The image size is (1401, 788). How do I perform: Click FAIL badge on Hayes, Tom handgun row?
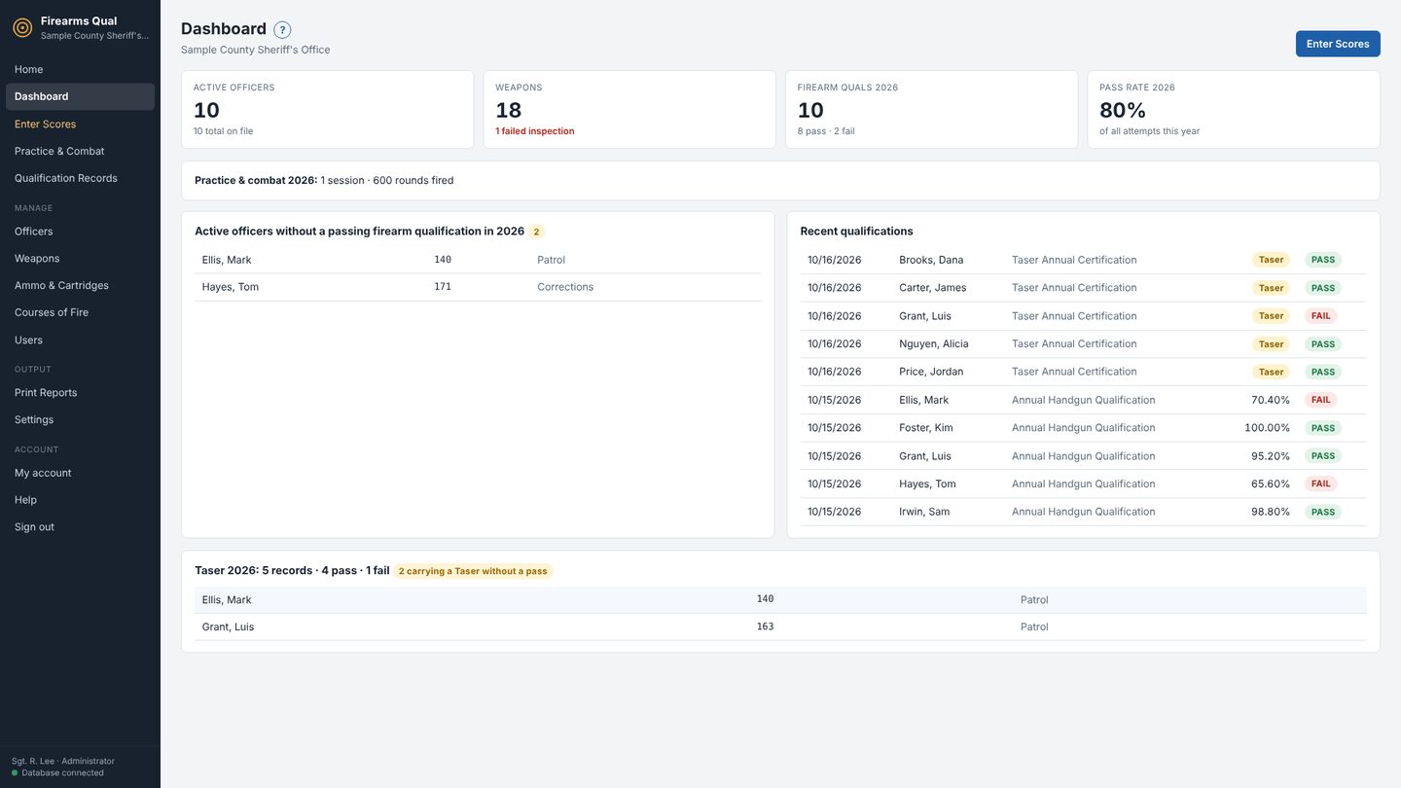[1320, 484]
